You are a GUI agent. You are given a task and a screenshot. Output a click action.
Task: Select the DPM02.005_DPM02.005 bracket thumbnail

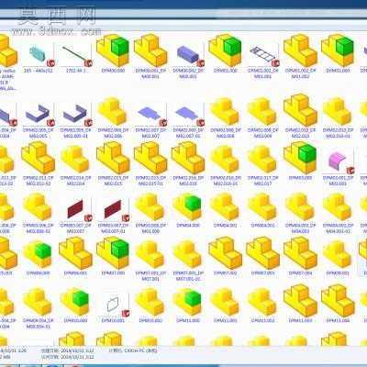pyautogui.click(x=38, y=115)
